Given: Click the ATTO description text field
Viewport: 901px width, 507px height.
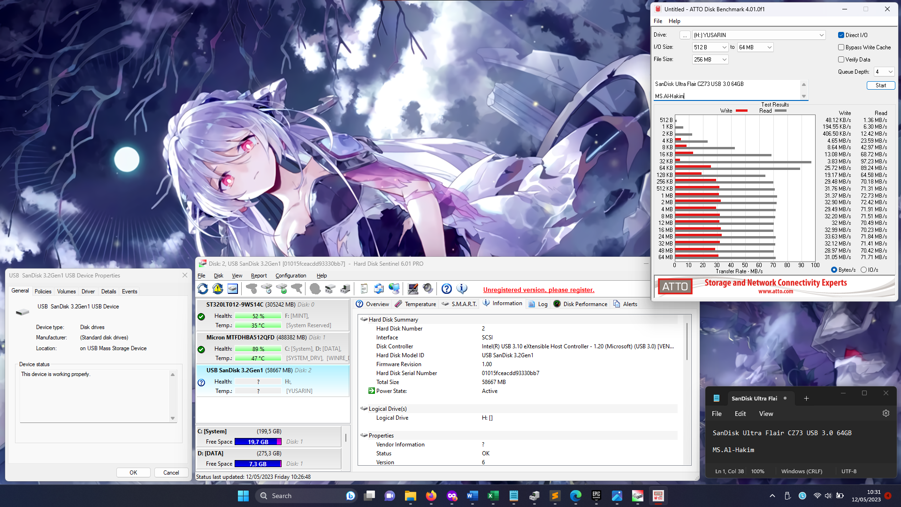Looking at the screenshot, I should [x=727, y=90].
